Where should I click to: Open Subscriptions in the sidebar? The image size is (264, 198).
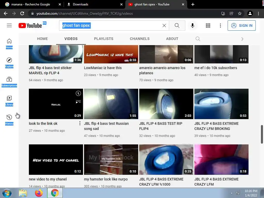9,82
